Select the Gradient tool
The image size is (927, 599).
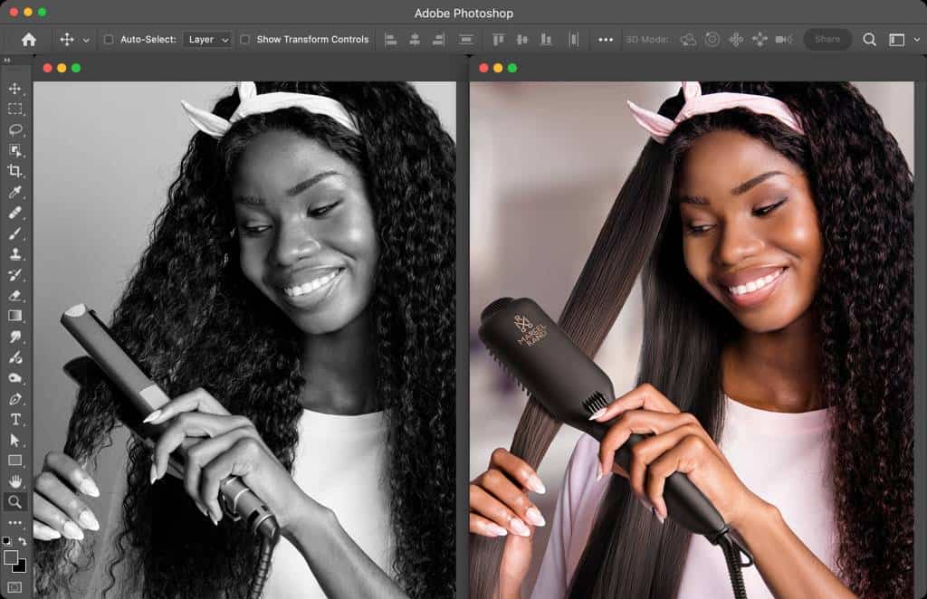click(x=14, y=316)
